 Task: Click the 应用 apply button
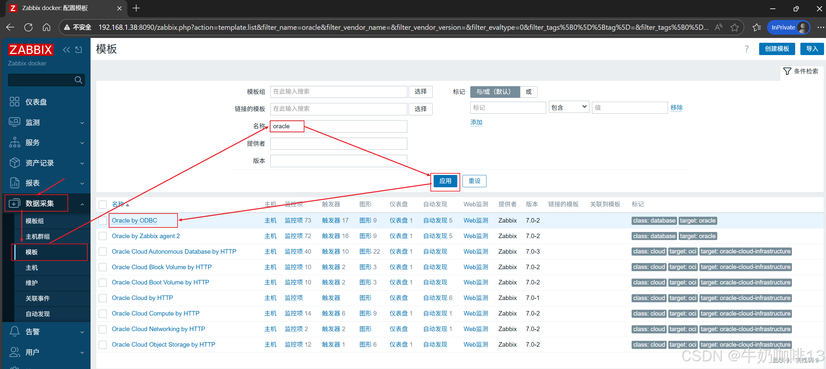pyautogui.click(x=445, y=181)
